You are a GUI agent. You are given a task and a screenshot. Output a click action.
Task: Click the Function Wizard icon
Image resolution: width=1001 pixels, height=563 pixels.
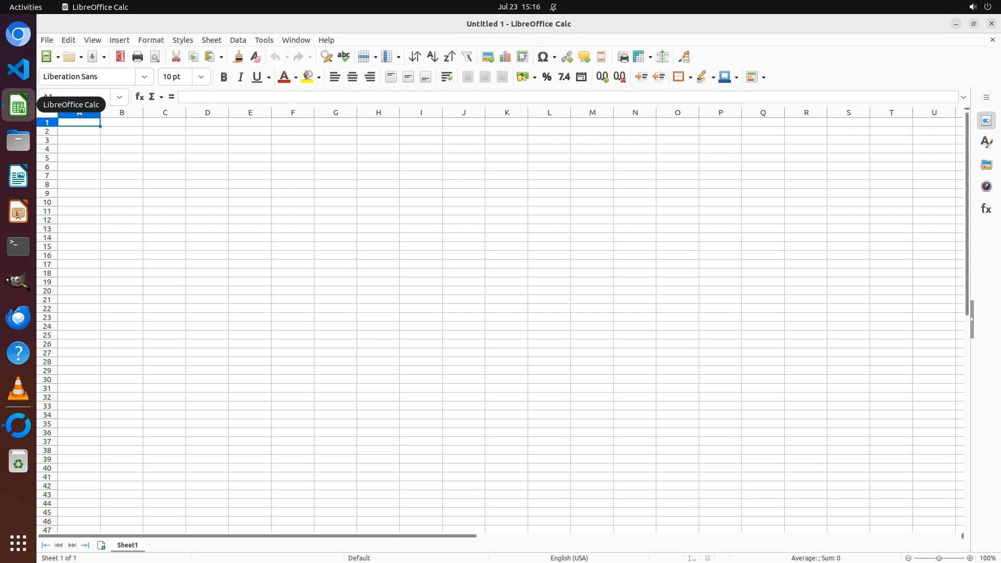coord(139,97)
